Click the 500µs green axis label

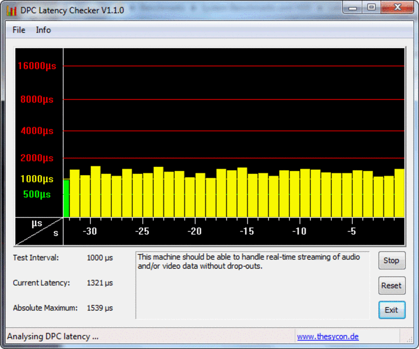coord(37,194)
